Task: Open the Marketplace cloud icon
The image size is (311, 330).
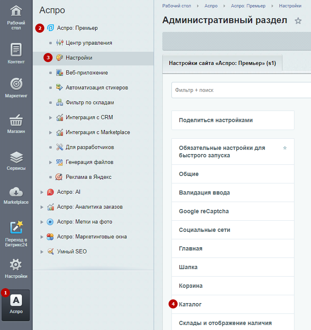Action: (x=16, y=191)
